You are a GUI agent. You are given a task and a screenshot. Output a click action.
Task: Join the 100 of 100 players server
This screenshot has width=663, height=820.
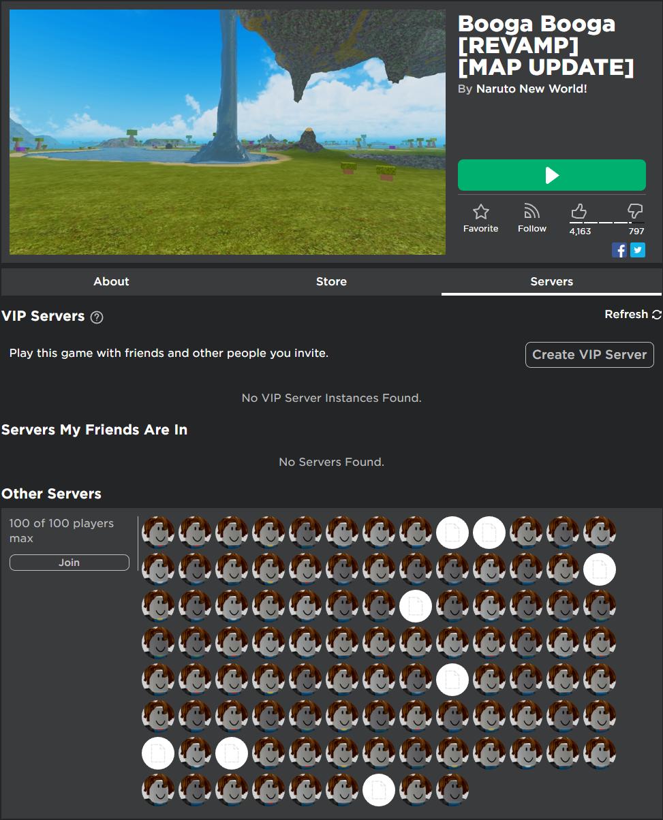coord(69,563)
